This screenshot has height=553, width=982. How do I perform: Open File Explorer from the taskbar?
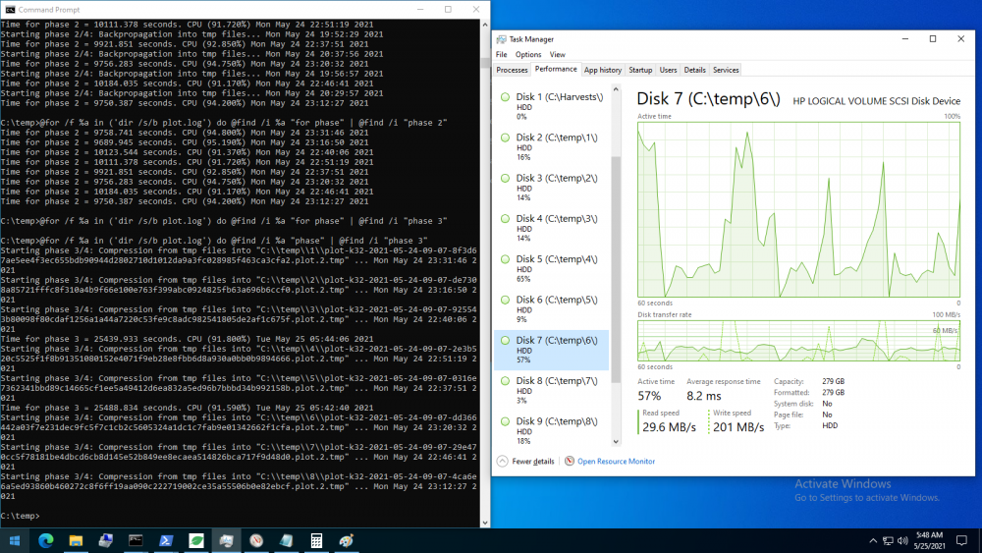click(x=76, y=540)
